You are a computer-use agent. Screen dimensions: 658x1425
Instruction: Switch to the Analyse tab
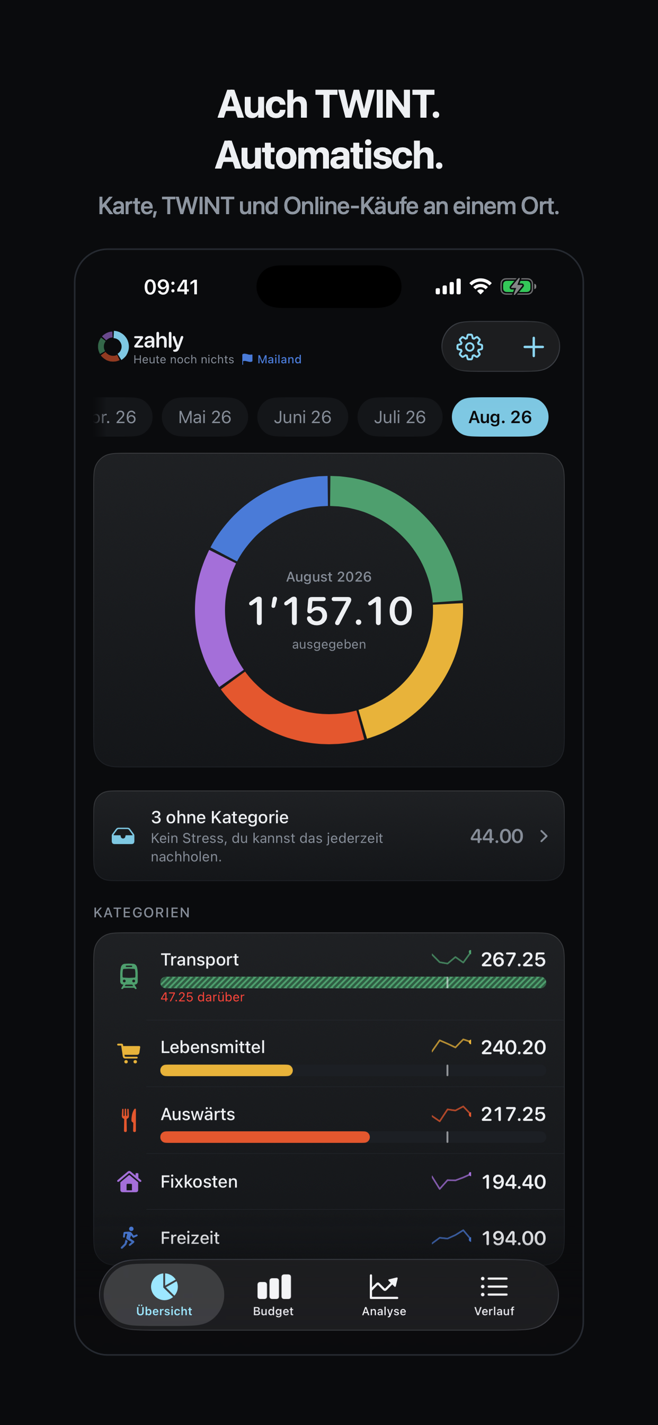click(x=384, y=1295)
